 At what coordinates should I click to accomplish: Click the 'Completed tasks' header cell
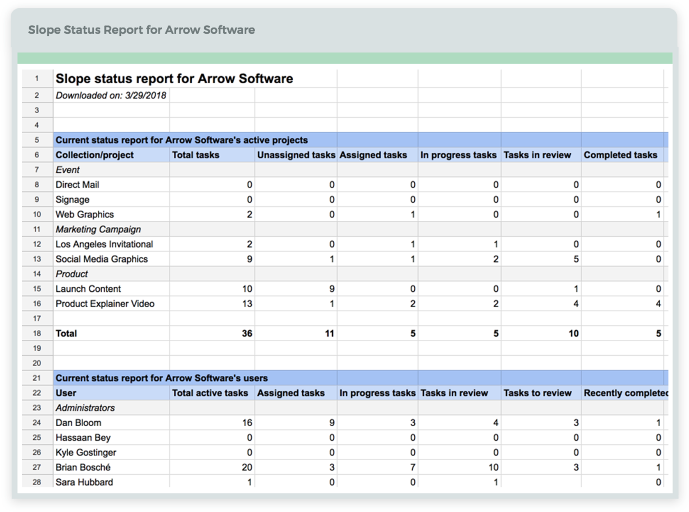click(621, 155)
